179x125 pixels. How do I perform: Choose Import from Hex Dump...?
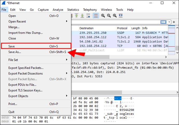[36, 33]
